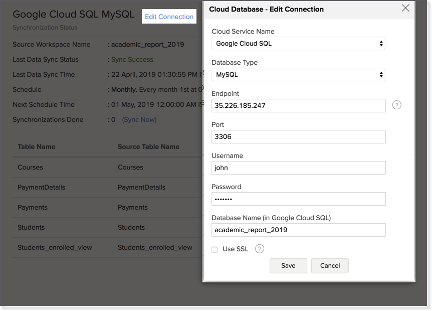Focus the Endpoint input field
This screenshot has width=432, height=311.
tap(298, 106)
